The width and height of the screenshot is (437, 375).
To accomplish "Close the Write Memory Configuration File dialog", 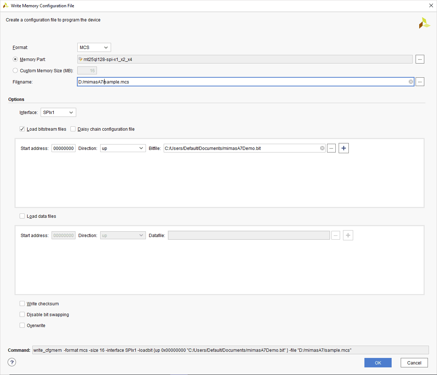I will click(x=430, y=5).
